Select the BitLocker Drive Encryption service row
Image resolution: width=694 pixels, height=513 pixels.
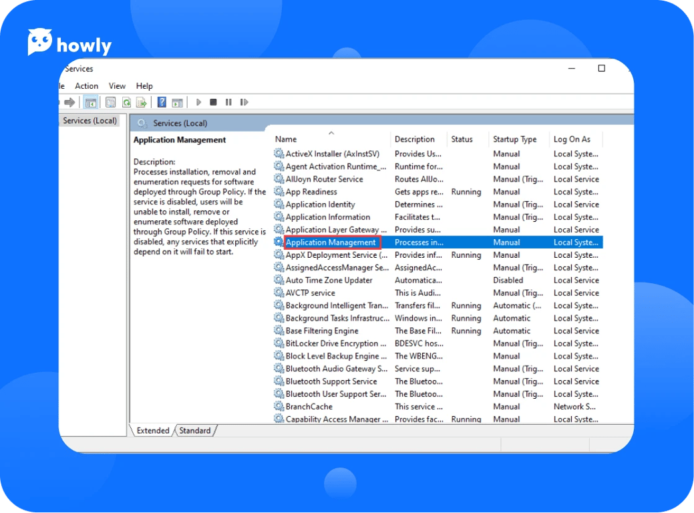tap(335, 344)
